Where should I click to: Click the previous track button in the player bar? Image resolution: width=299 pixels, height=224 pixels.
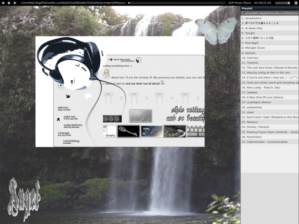coord(3,3)
